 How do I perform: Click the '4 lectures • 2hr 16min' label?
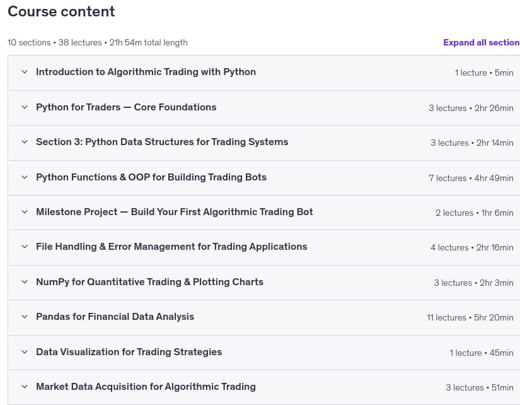tap(472, 247)
